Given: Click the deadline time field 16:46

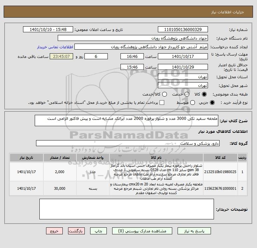Looking at the screenshot, I should coord(132,56).
